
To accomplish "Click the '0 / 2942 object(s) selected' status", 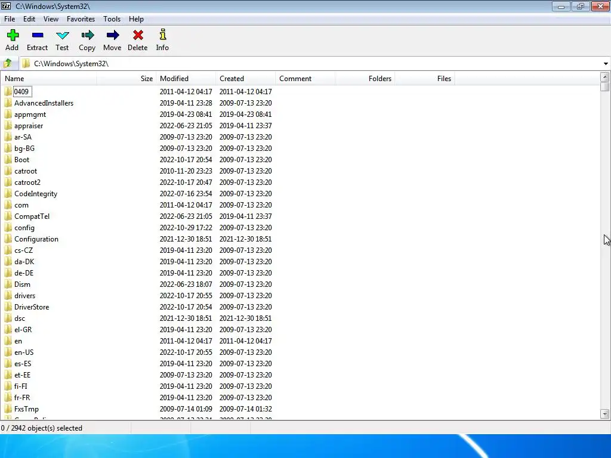I will pos(42,428).
